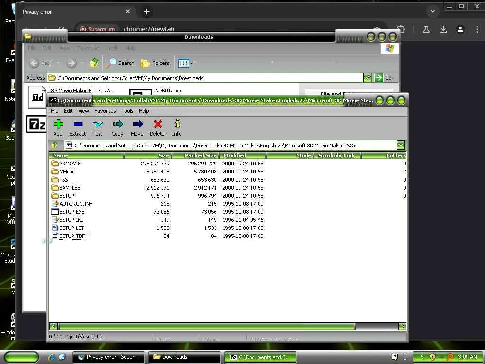Image resolution: width=485 pixels, height=364 pixels.
Task: Select the SETUP folder
Action: pyautogui.click(x=66, y=196)
